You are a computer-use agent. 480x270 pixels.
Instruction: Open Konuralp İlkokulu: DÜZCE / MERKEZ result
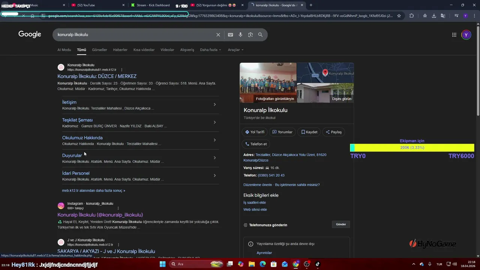97,76
